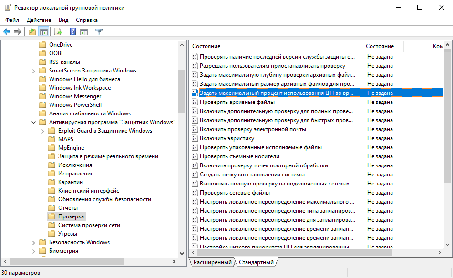
Task: Toggle the Show/Hide console tree icon
Action: tap(44, 32)
